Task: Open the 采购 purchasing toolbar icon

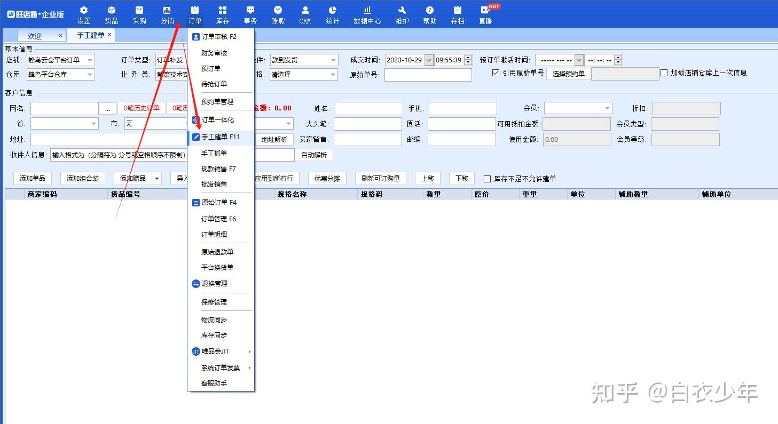Action: pyautogui.click(x=139, y=15)
